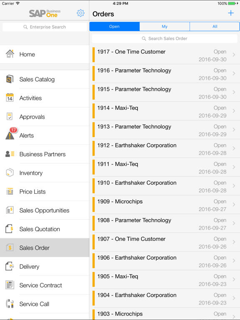Click the battery icon in status bar
240x320 pixels.
(x=232, y=3)
